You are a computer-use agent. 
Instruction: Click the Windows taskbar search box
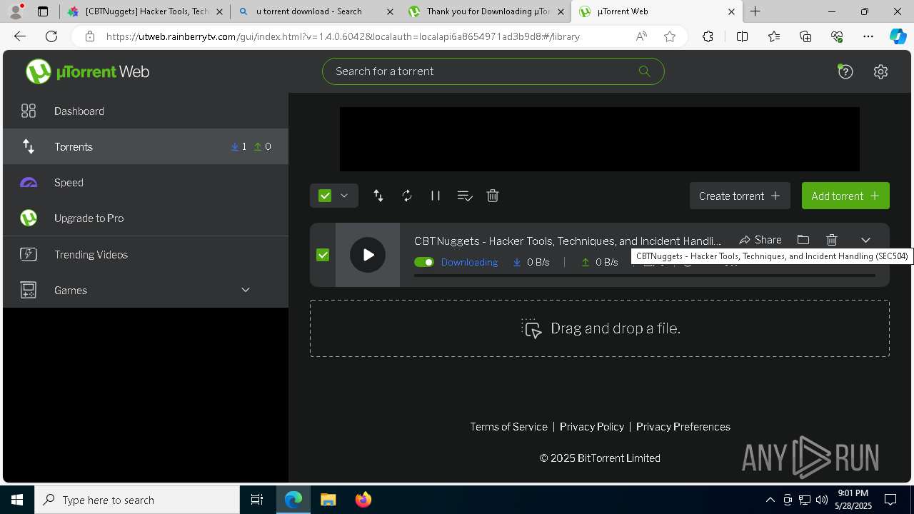137,500
